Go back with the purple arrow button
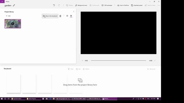Image resolution: width=184 pixels, height=103 pixels. point(2,1)
